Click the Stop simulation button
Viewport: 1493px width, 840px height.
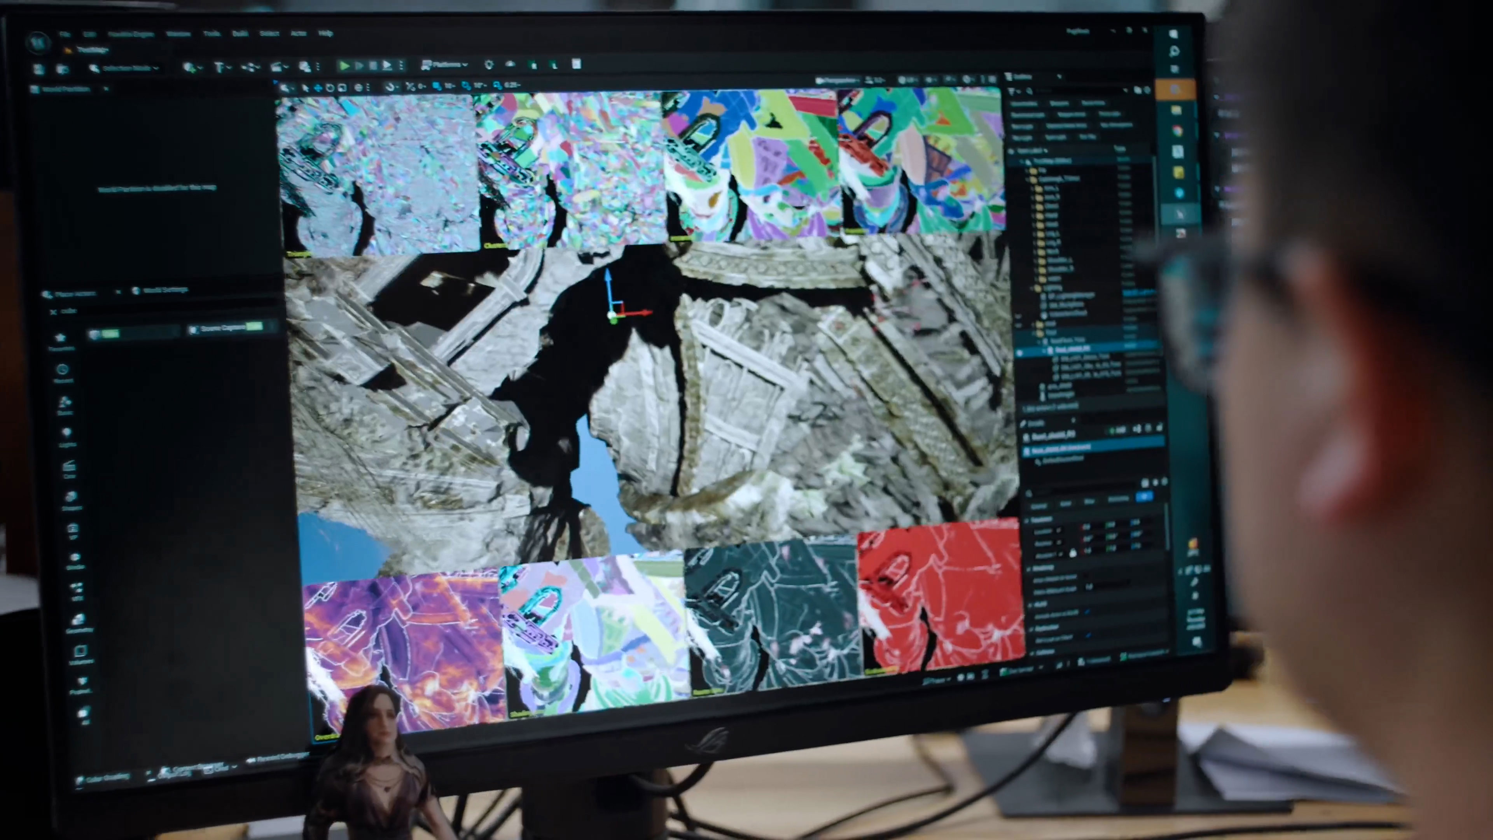point(373,65)
